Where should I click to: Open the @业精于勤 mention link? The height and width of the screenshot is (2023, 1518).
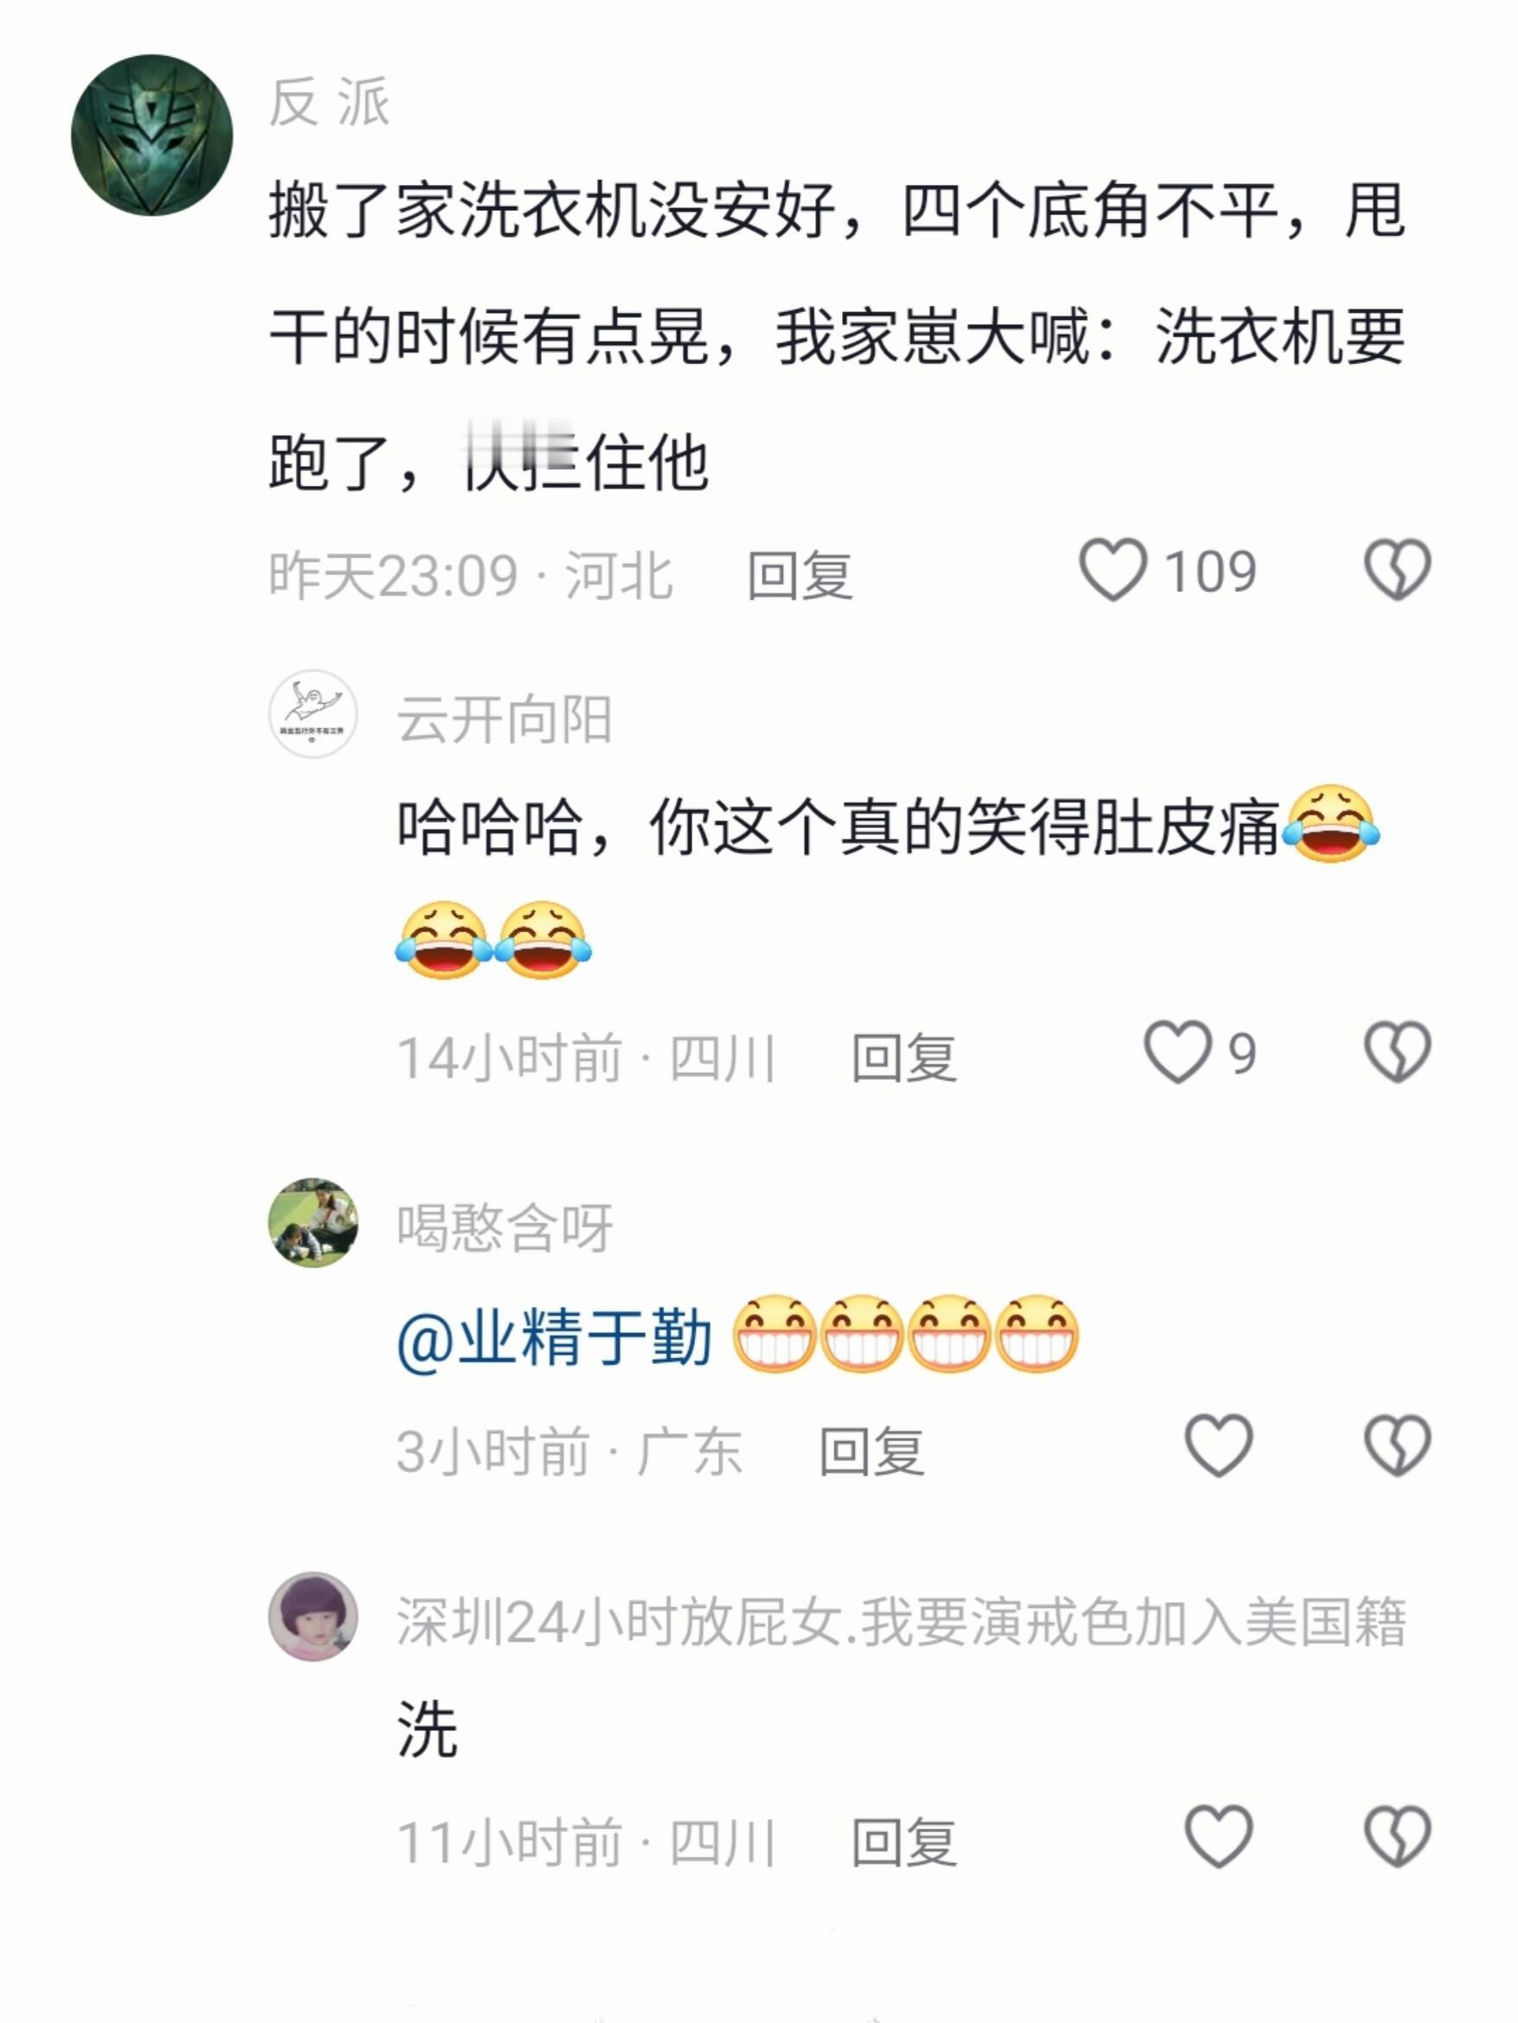pos(554,1339)
